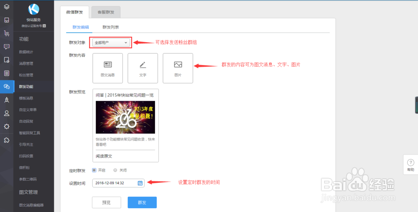Open 图文消息编辑器 in the sidebar
Viewport: 418px width, 212px height.
click(x=31, y=205)
